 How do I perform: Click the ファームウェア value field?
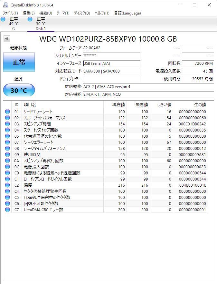tap(111, 48)
